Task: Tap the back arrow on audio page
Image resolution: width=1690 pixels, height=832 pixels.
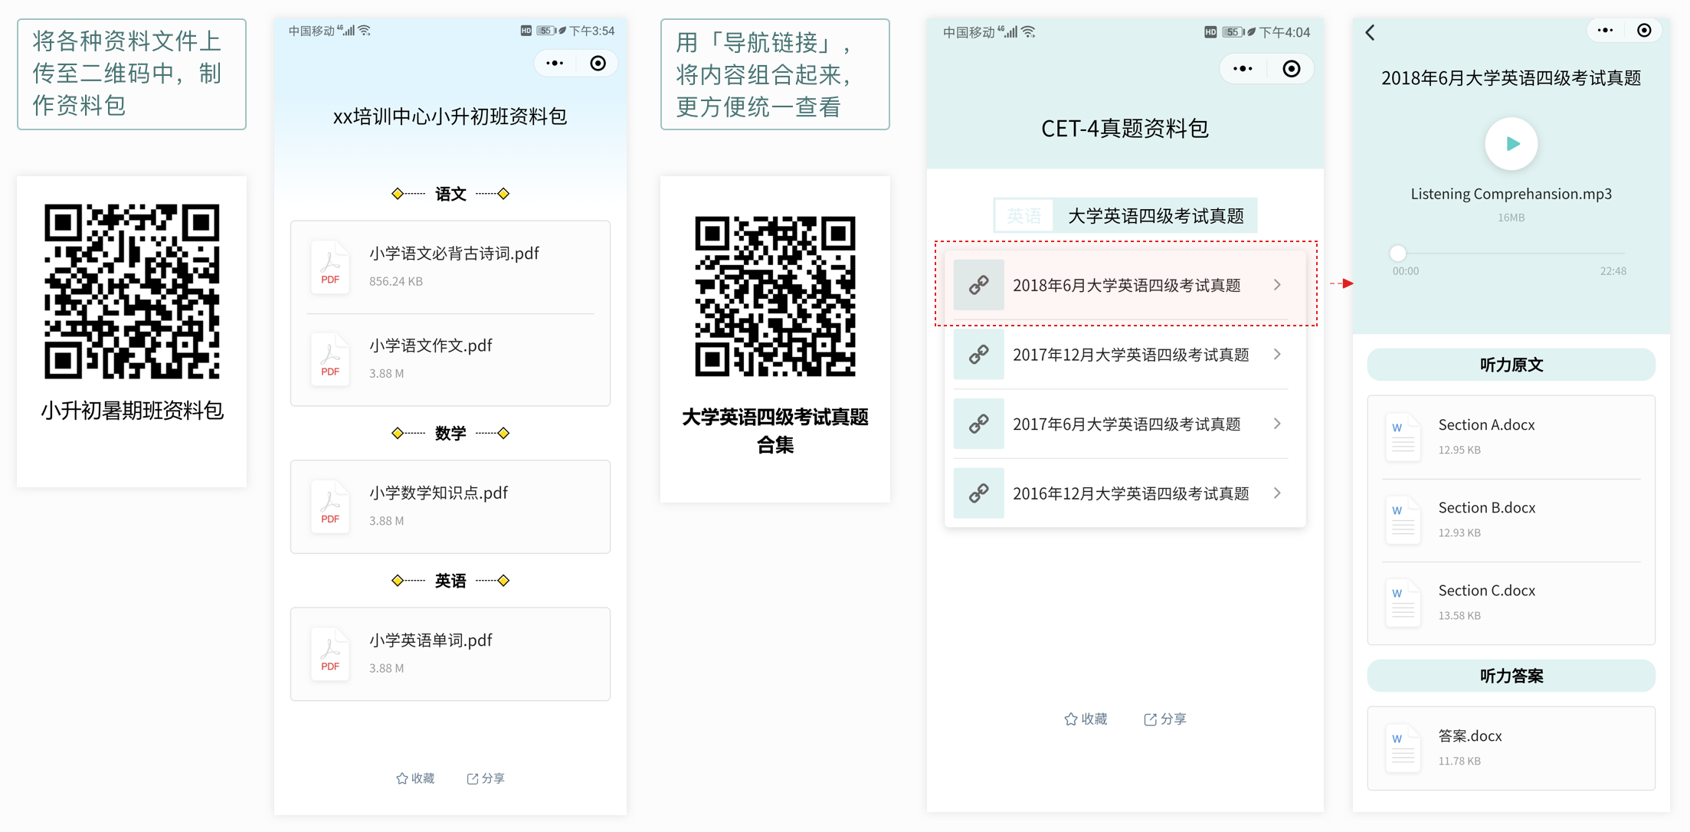Action: [1371, 32]
